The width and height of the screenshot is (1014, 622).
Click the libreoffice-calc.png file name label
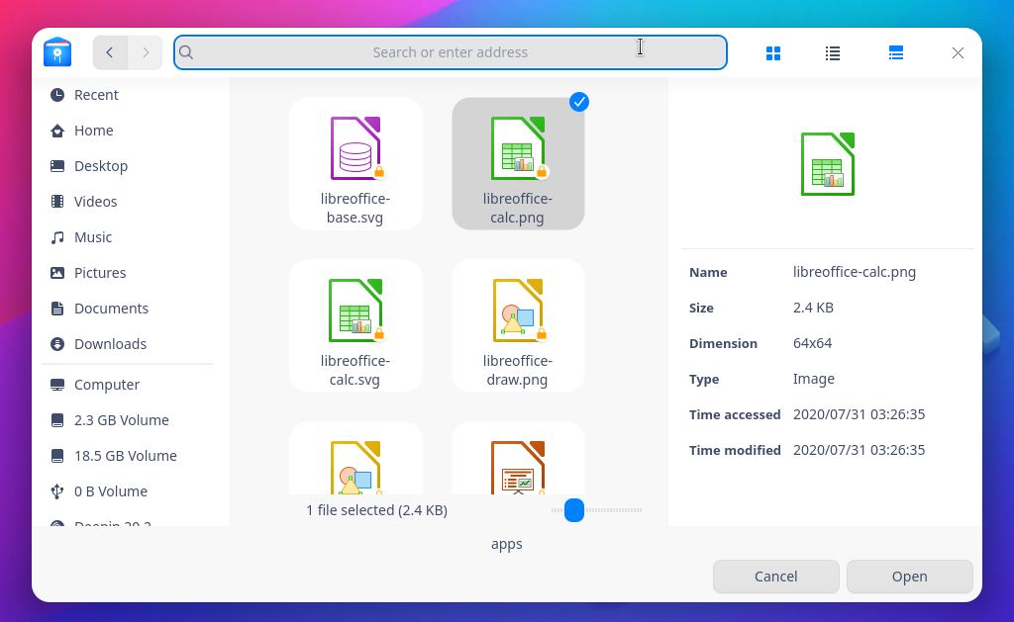517,208
